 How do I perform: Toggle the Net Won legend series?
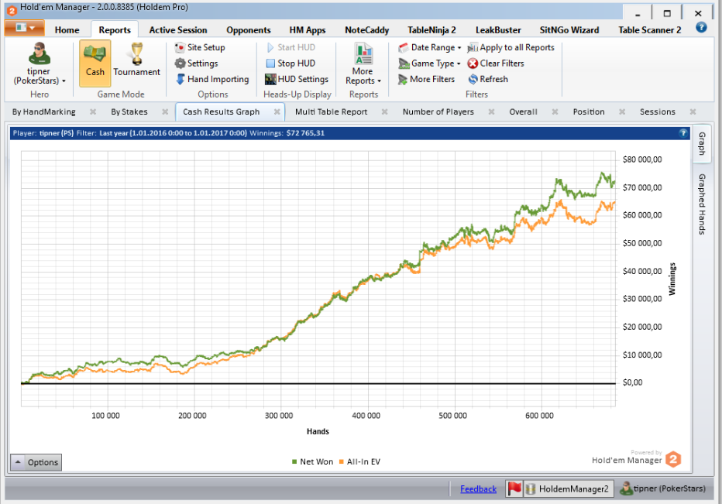[312, 461]
